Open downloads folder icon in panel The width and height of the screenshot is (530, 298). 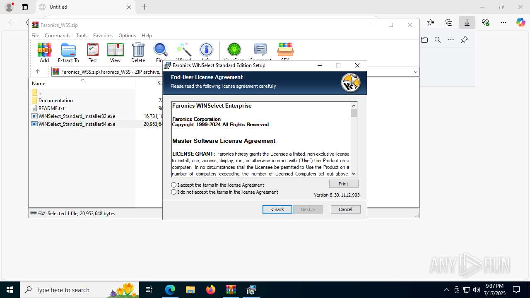(424, 40)
